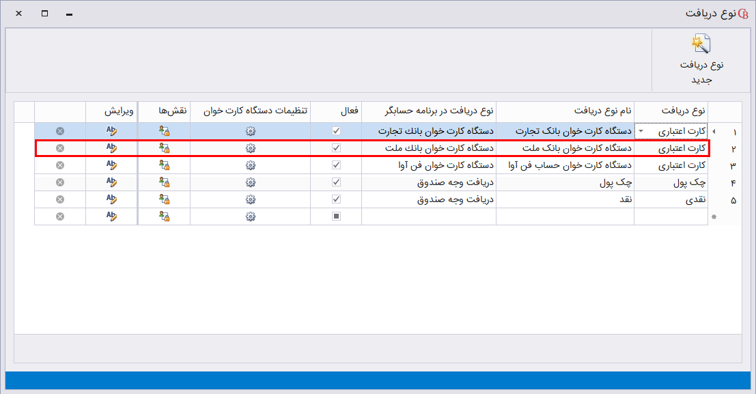
Task: Open card reader settings for بانک تجارت row
Action: tap(250, 131)
